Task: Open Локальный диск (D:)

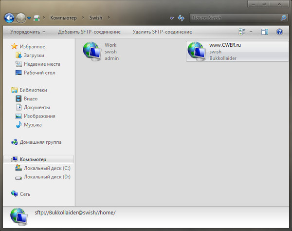Action: coord(47,177)
